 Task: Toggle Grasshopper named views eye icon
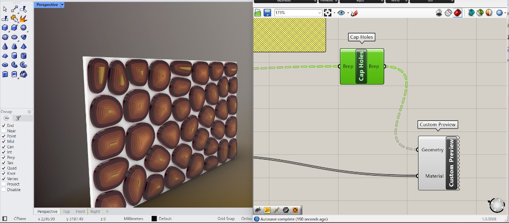(x=341, y=12)
